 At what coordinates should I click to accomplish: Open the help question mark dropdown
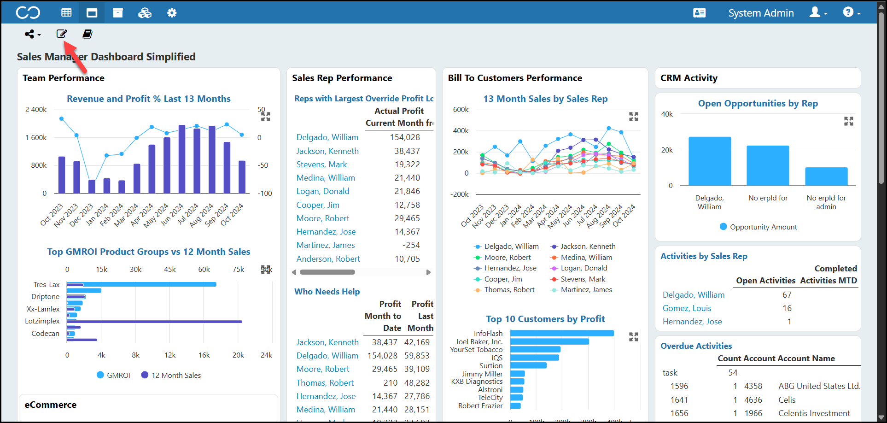[x=852, y=12]
